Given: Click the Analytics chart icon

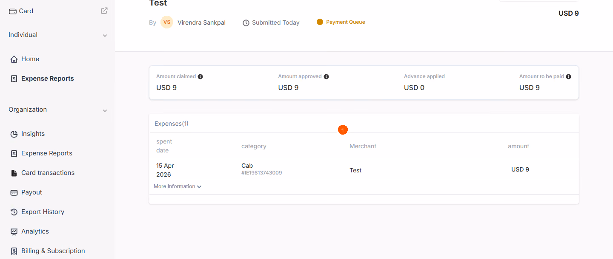Looking at the screenshot, I should point(14,231).
